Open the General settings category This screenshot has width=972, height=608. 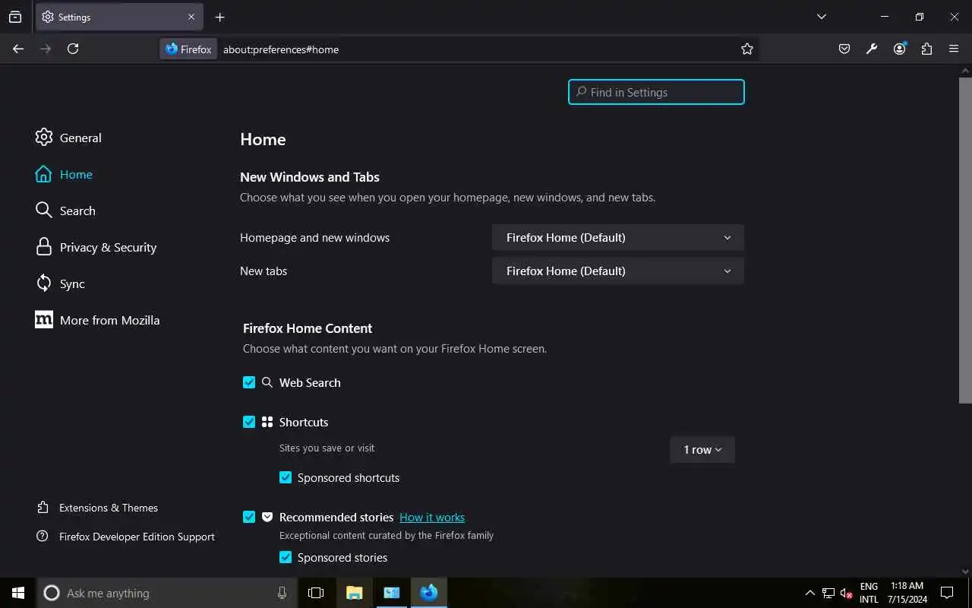[68, 138]
